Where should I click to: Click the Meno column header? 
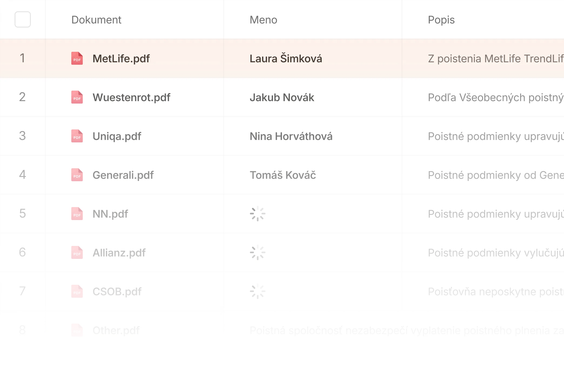[263, 20]
